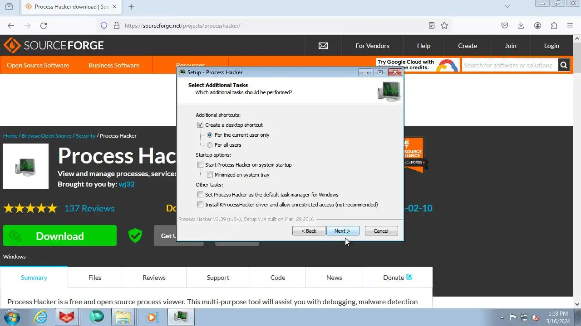Click For Vendors in header
This screenshot has height=326, width=581.
tap(372, 46)
